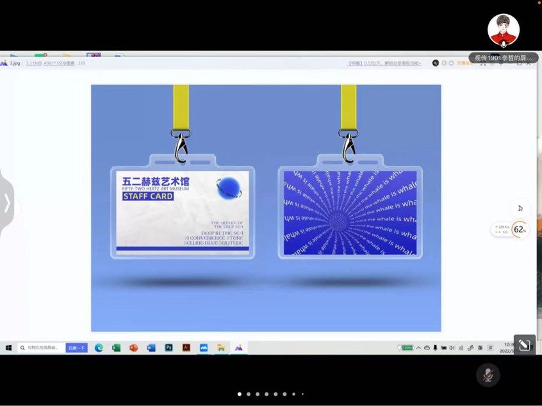Open File Explorer from the taskbar
This screenshot has height=406, width=542.
coord(221,348)
